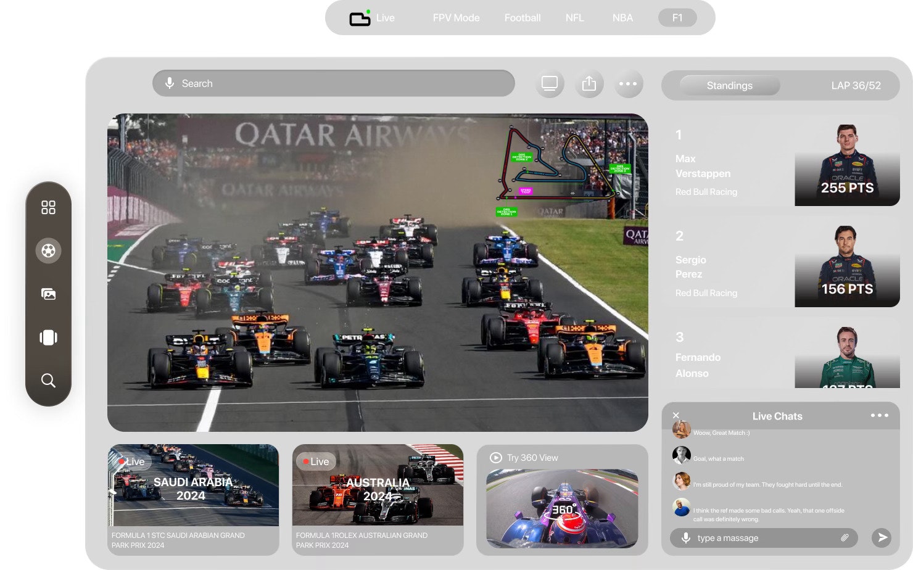Click the microphone icon in message box
The height and width of the screenshot is (570, 913).
coord(685,538)
